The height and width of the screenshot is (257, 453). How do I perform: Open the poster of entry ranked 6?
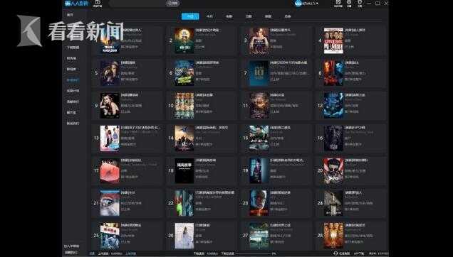[x=184, y=73]
